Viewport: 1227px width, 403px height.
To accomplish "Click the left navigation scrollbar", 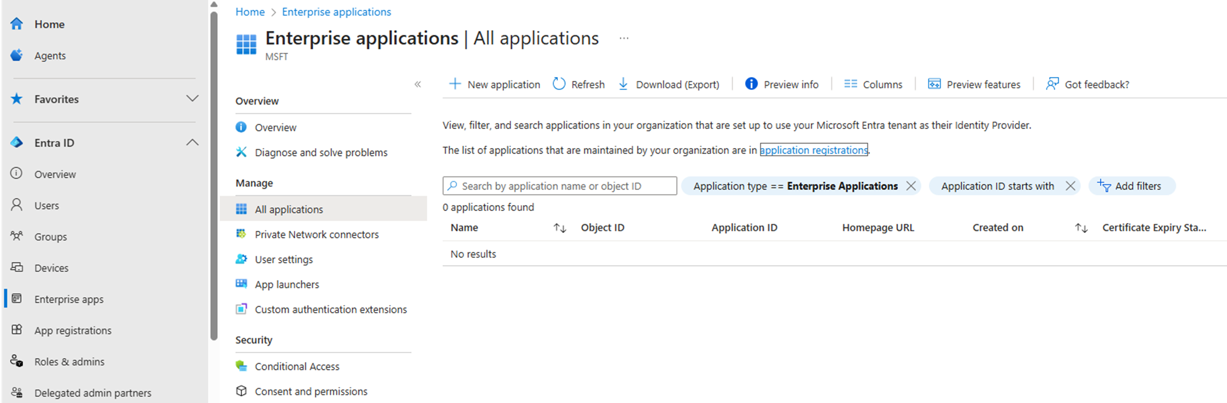I will (214, 175).
